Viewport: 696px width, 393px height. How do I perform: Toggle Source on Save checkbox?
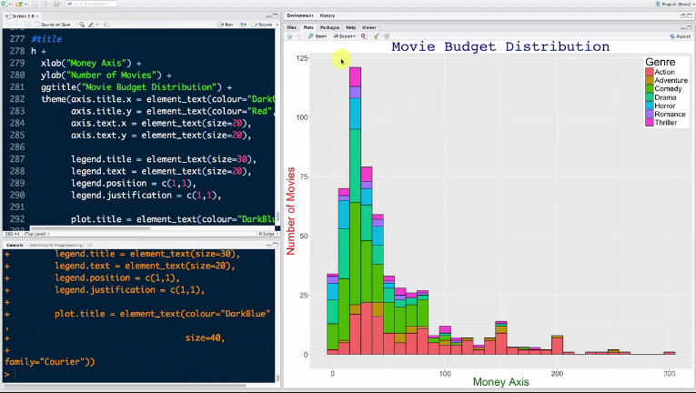pos(37,25)
